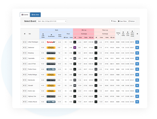157x119 pixels.
Task: Click the info icon above Extra Place Profit
Action: click(132, 31)
